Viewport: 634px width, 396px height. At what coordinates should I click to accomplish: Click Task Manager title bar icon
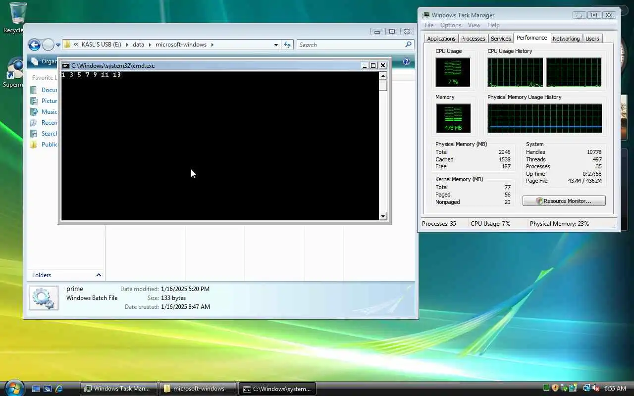click(426, 15)
